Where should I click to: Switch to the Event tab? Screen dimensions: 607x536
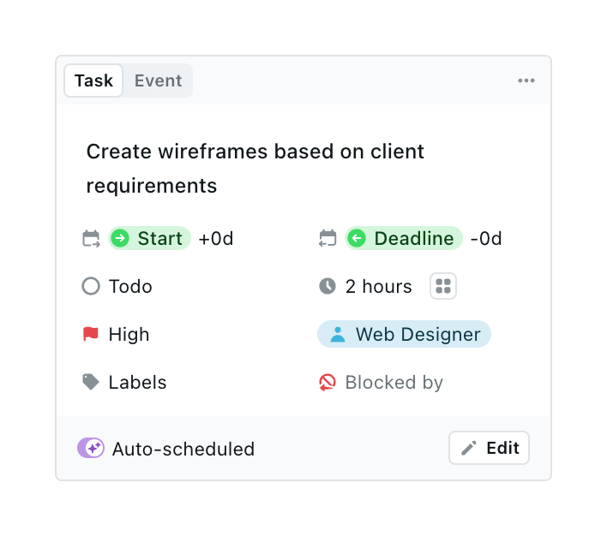click(159, 81)
